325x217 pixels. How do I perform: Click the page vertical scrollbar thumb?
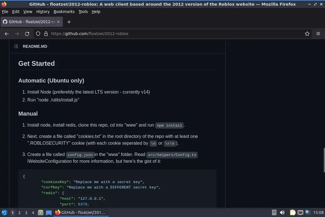click(324, 160)
